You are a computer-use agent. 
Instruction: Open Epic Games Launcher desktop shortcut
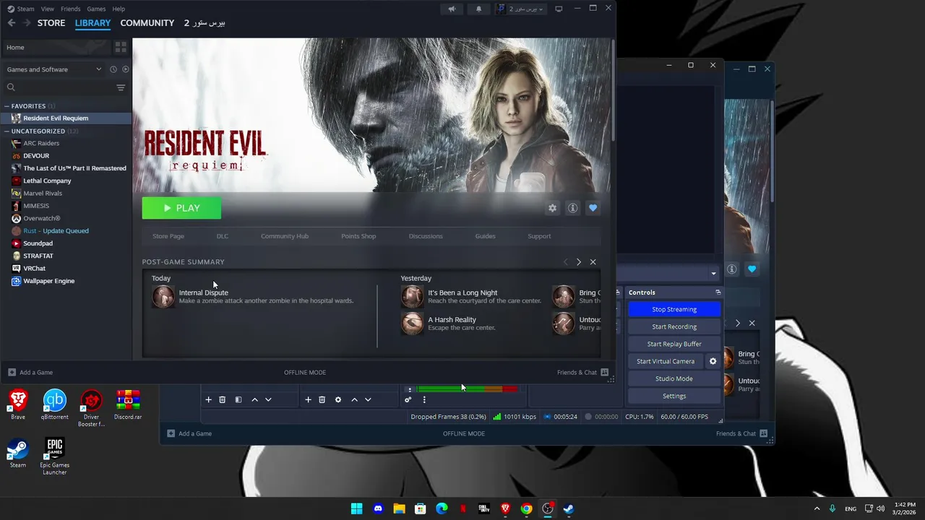pyautogui.click(x=54, y=456)
